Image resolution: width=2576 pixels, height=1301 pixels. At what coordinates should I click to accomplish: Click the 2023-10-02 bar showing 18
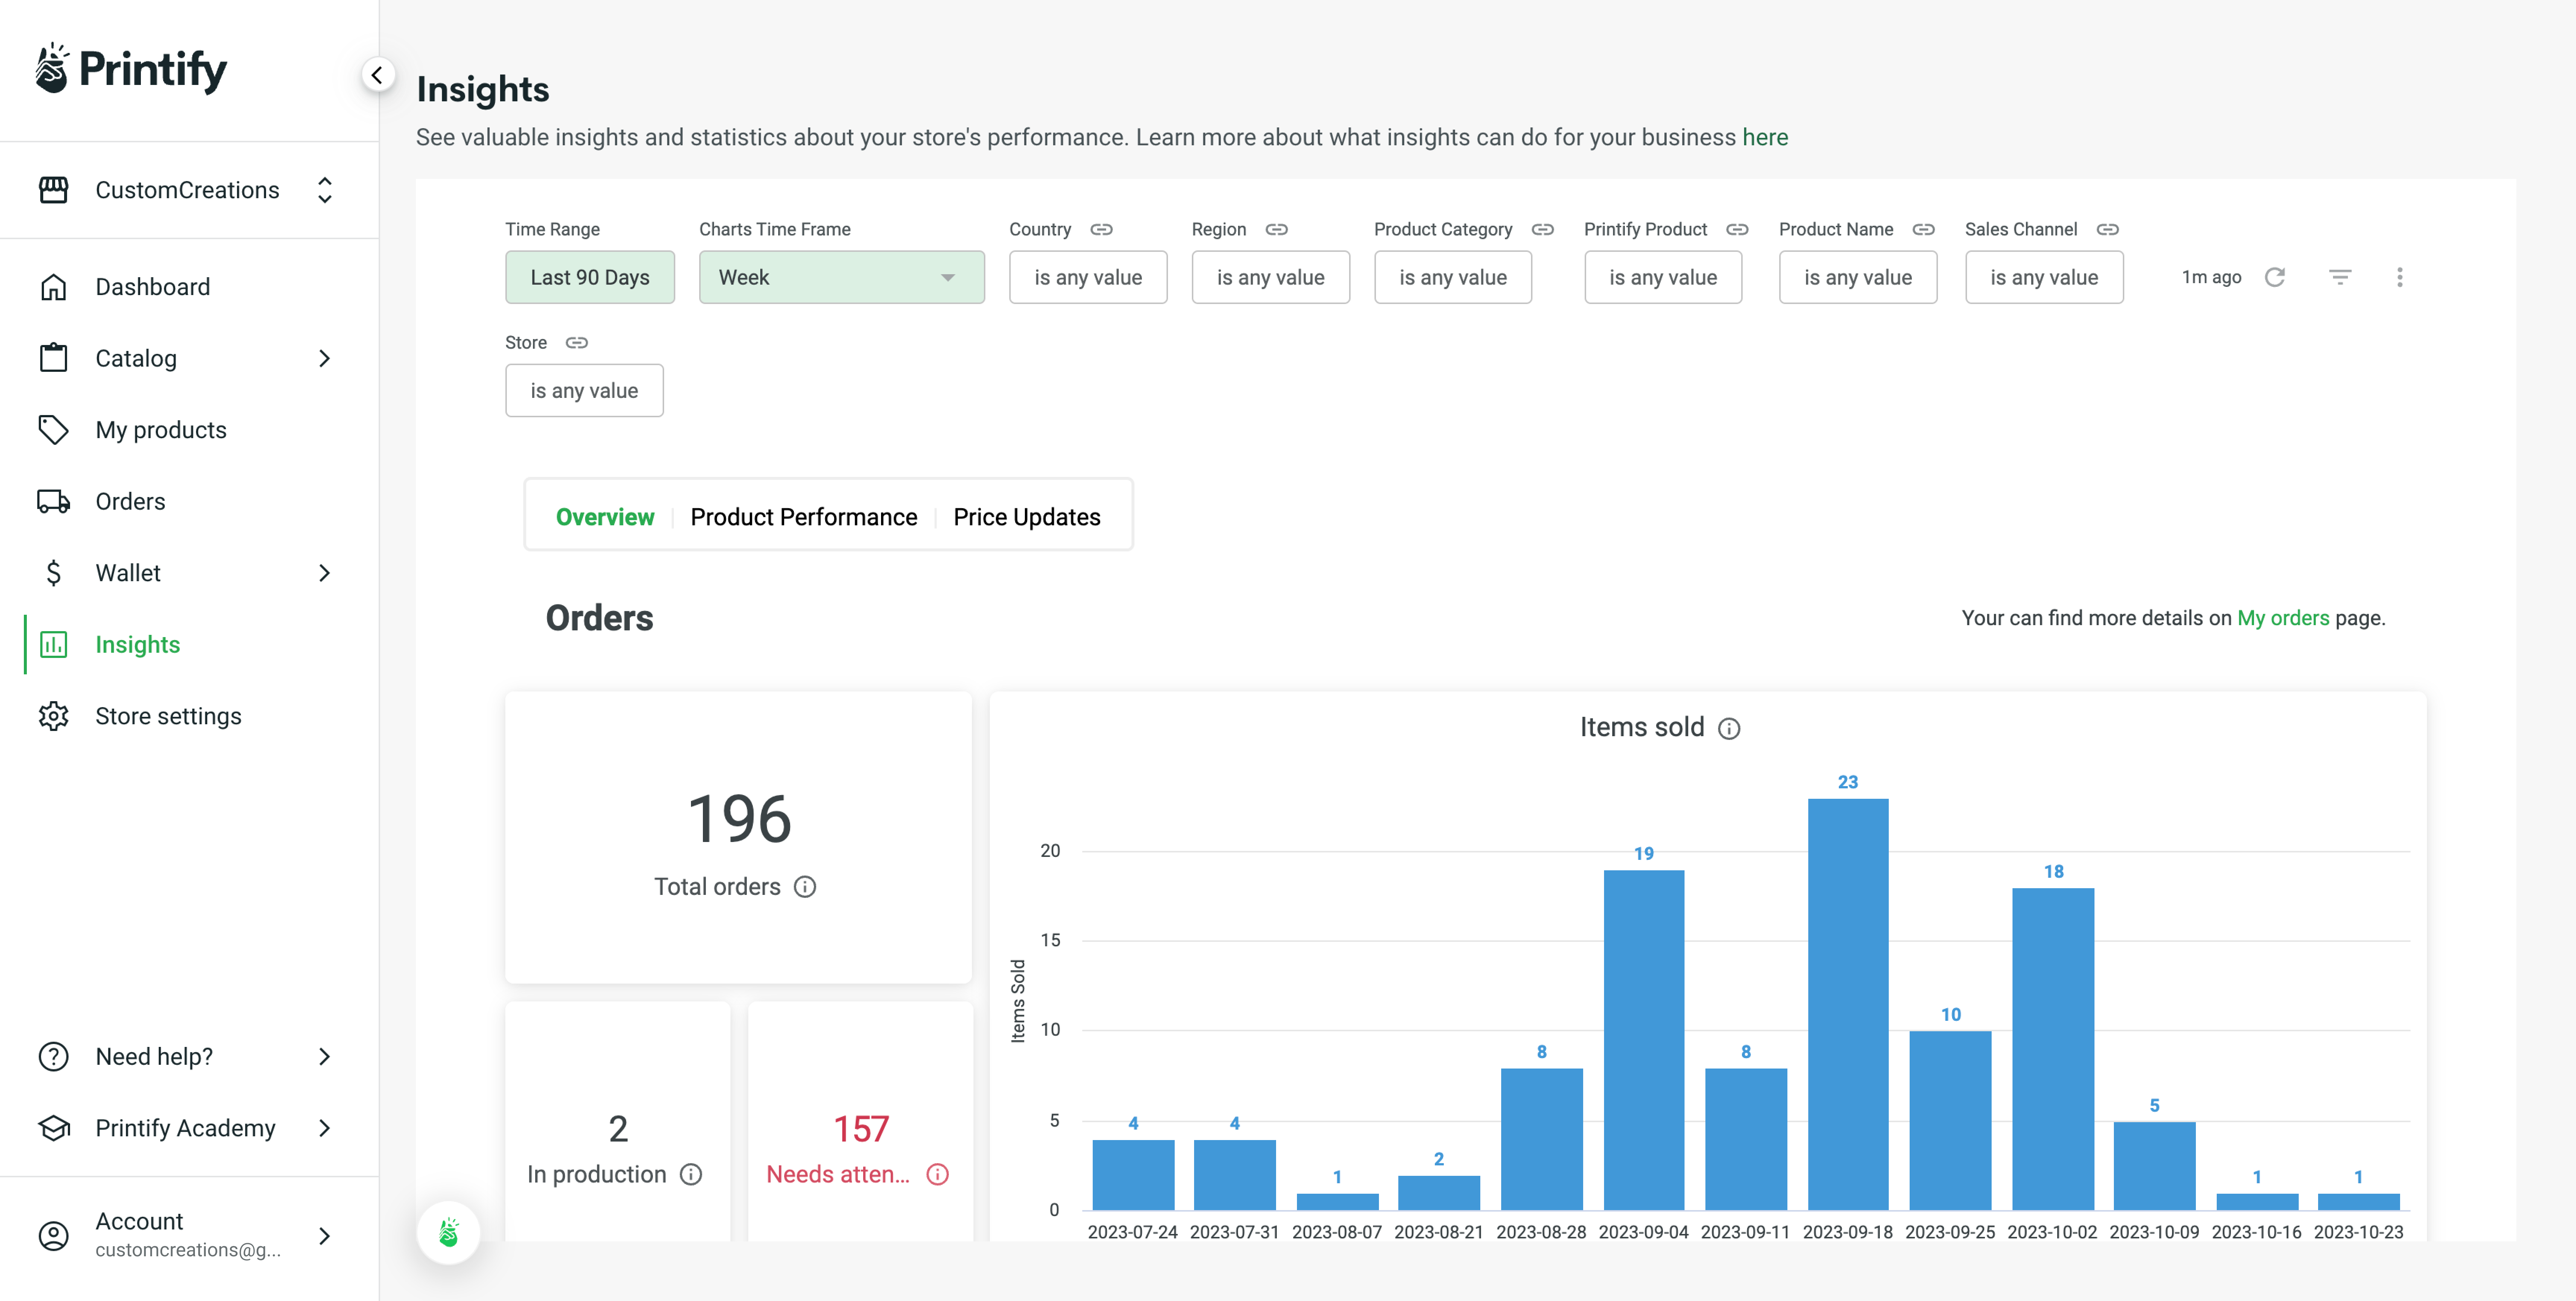(2053, 1049)
